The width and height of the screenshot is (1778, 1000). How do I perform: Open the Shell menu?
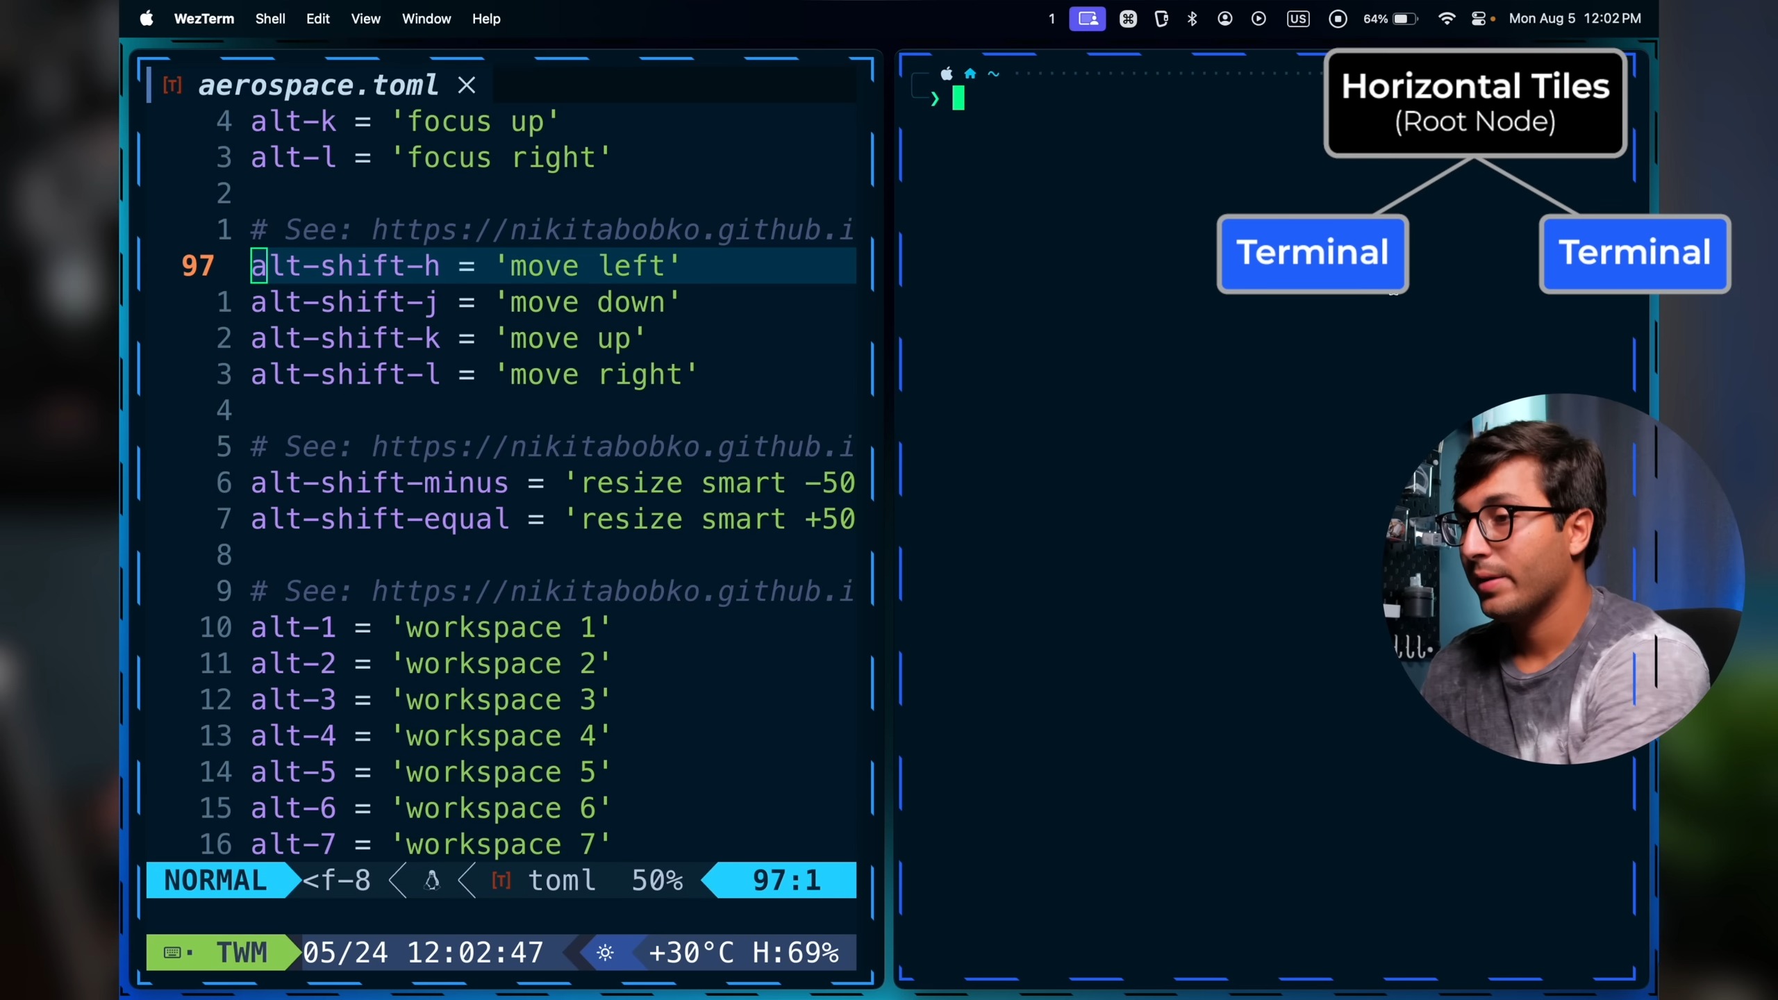pos(269,19)
